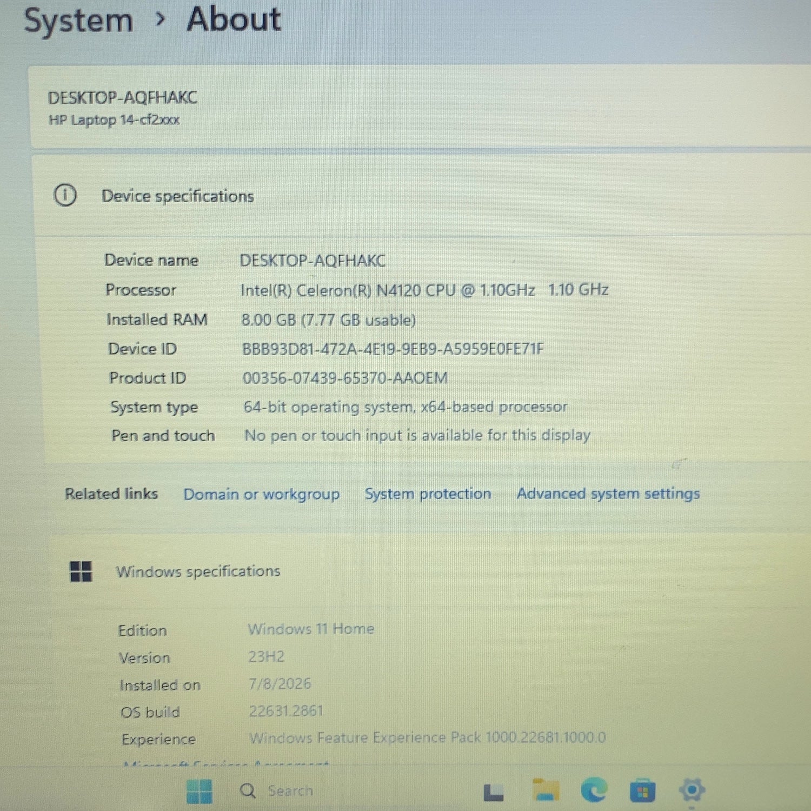Open the System protection link
The height and width of the screenshot is (811, 811).
[x=428, y=494]
